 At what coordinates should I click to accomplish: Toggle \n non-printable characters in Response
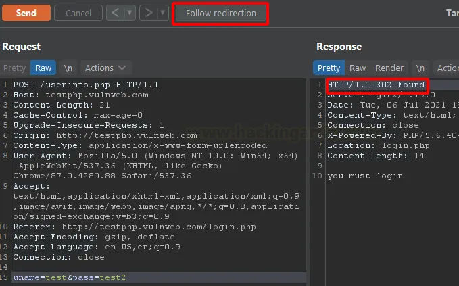(x=420, y=68)
